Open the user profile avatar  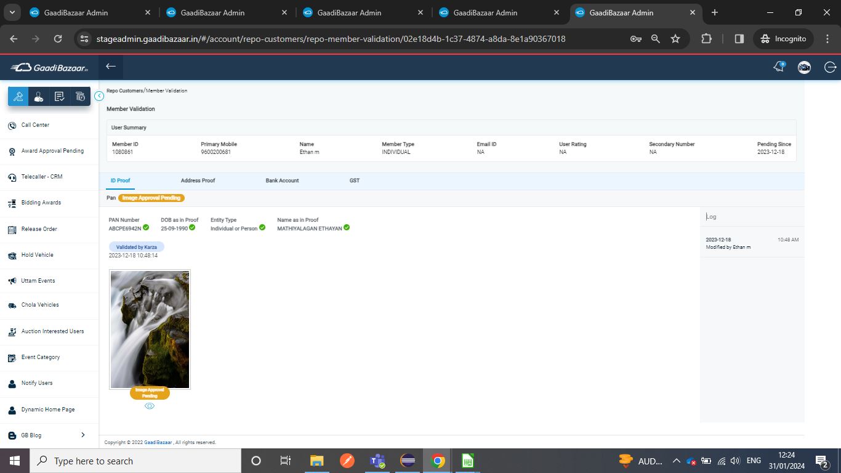pos(804,67)
